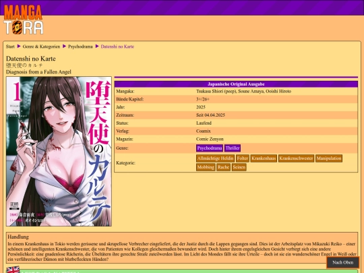Image resolution: width=364 pixels, height=273 pixels.
Task: Click Datenshi no Karte breadcrumb
Action: (x=117, y=47)
